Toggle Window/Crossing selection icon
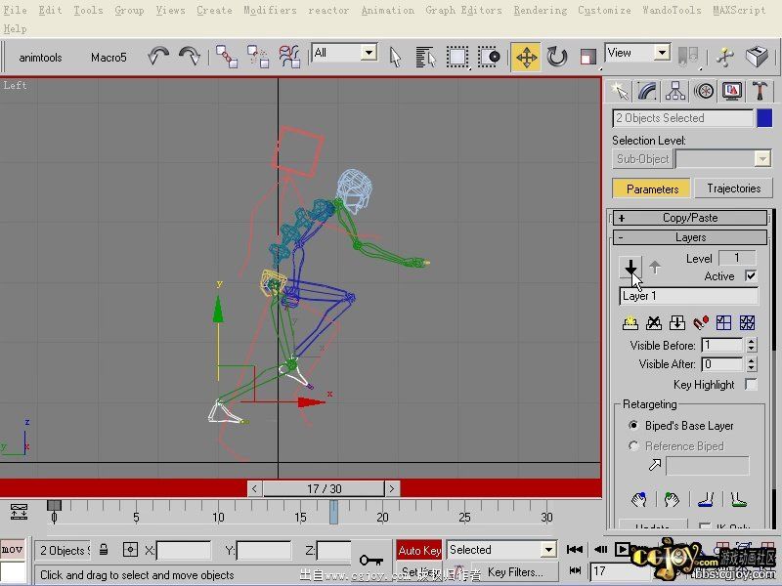This screenshot has height=586, width=782. [x=489, y=57]
